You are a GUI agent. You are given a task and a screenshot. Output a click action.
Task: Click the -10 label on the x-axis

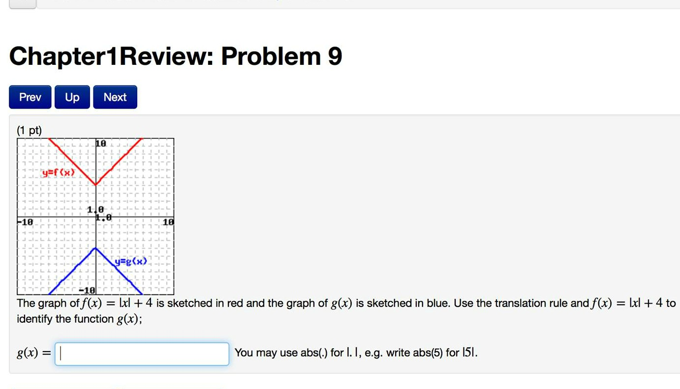(x=26, y=222)
